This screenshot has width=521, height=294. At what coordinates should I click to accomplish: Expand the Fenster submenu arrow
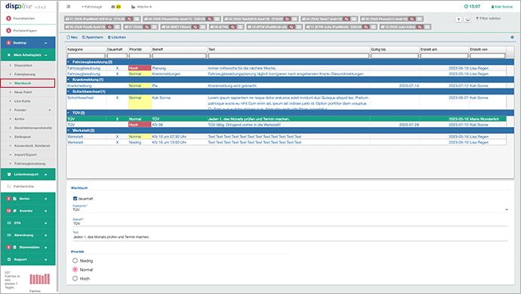[50, 110]
